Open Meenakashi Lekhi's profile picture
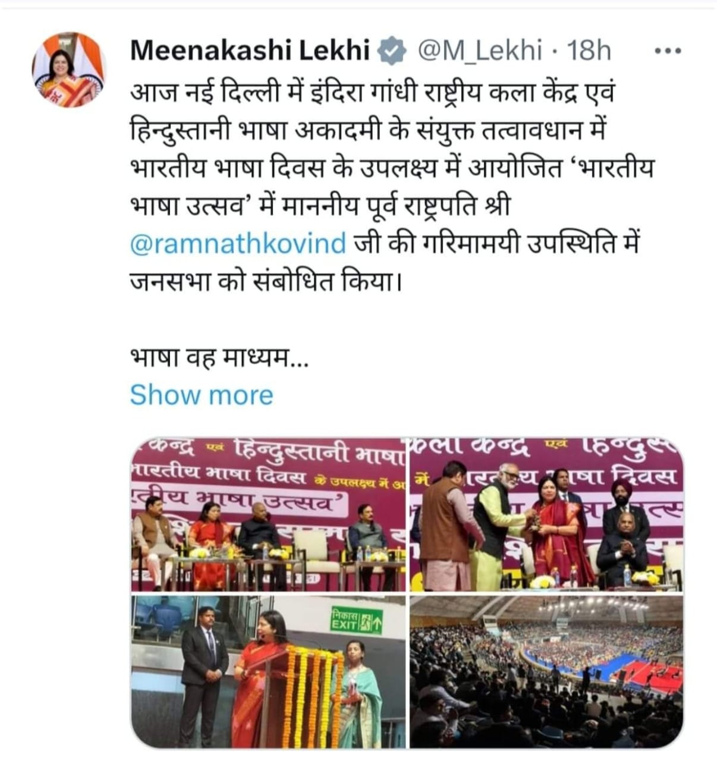Viewport: 717px width, 761px height. tap(68, 70)
